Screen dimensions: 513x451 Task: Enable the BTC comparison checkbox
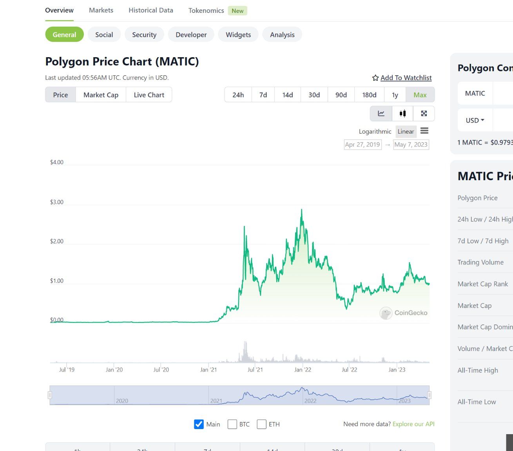point(232,424)
